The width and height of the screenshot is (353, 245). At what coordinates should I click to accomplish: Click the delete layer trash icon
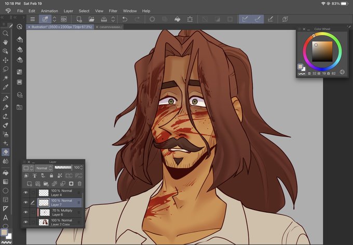(79, 184)
